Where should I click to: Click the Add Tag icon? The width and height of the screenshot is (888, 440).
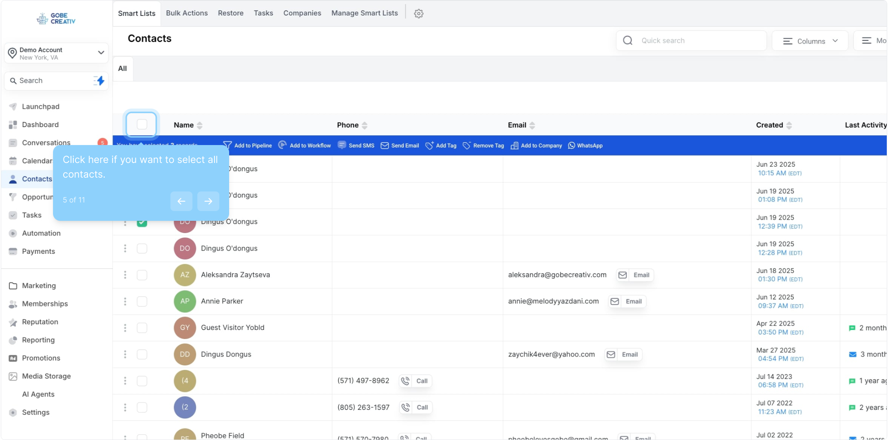[429, 145]
